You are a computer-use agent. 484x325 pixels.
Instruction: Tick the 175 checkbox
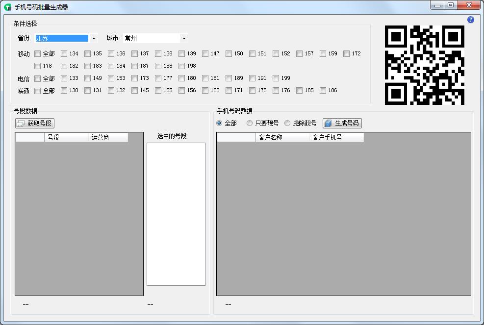252,91
